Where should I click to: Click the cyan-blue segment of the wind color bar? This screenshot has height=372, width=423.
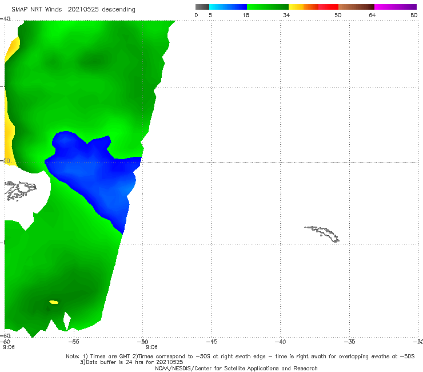tap(228, 7)
